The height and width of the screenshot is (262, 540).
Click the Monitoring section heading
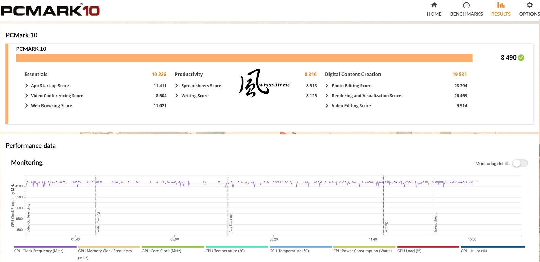click(x=27, y=163)
